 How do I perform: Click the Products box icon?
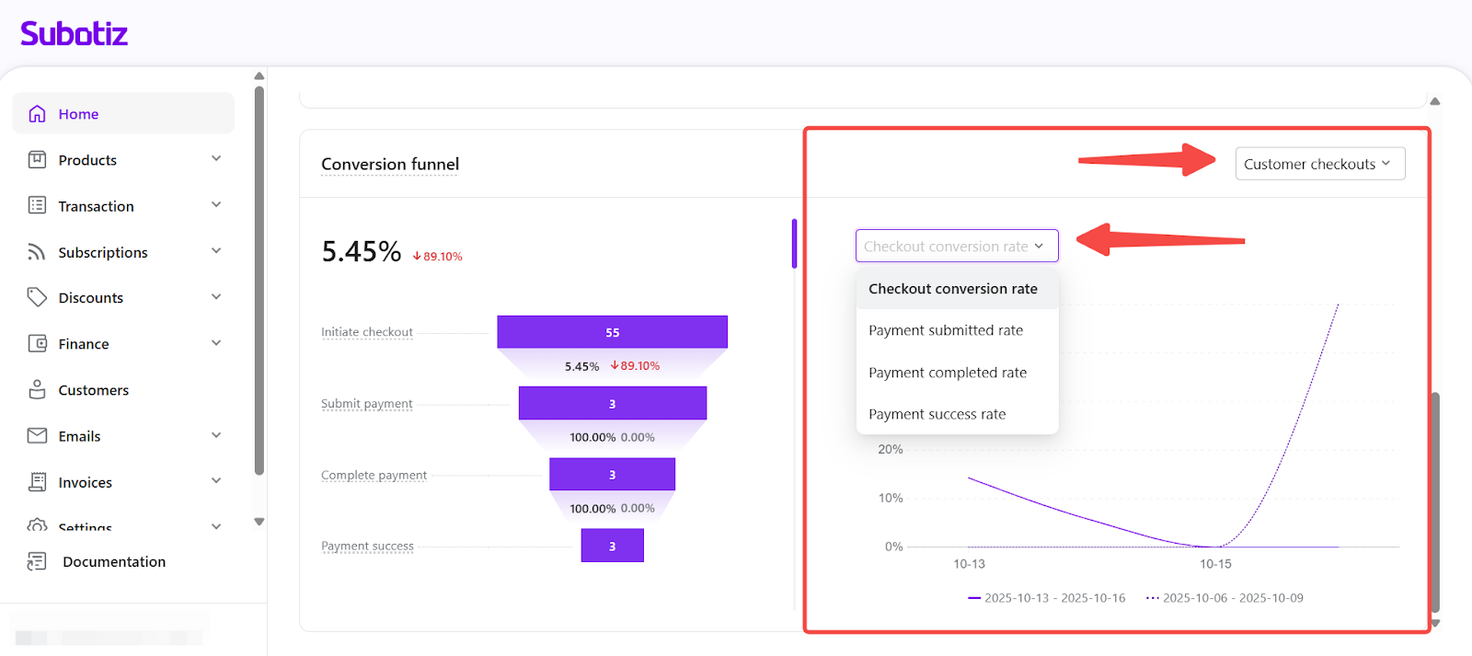(x=37, y=160)
